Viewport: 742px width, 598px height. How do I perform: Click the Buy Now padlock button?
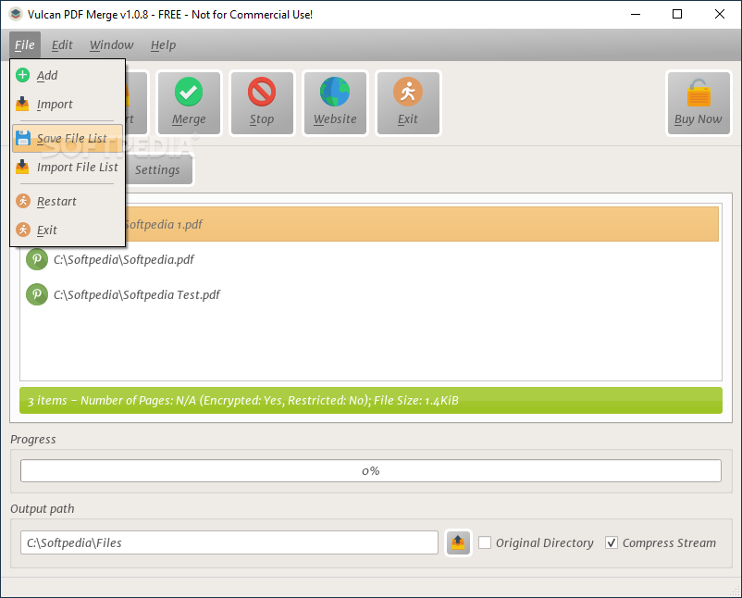[x=699, y=104]
